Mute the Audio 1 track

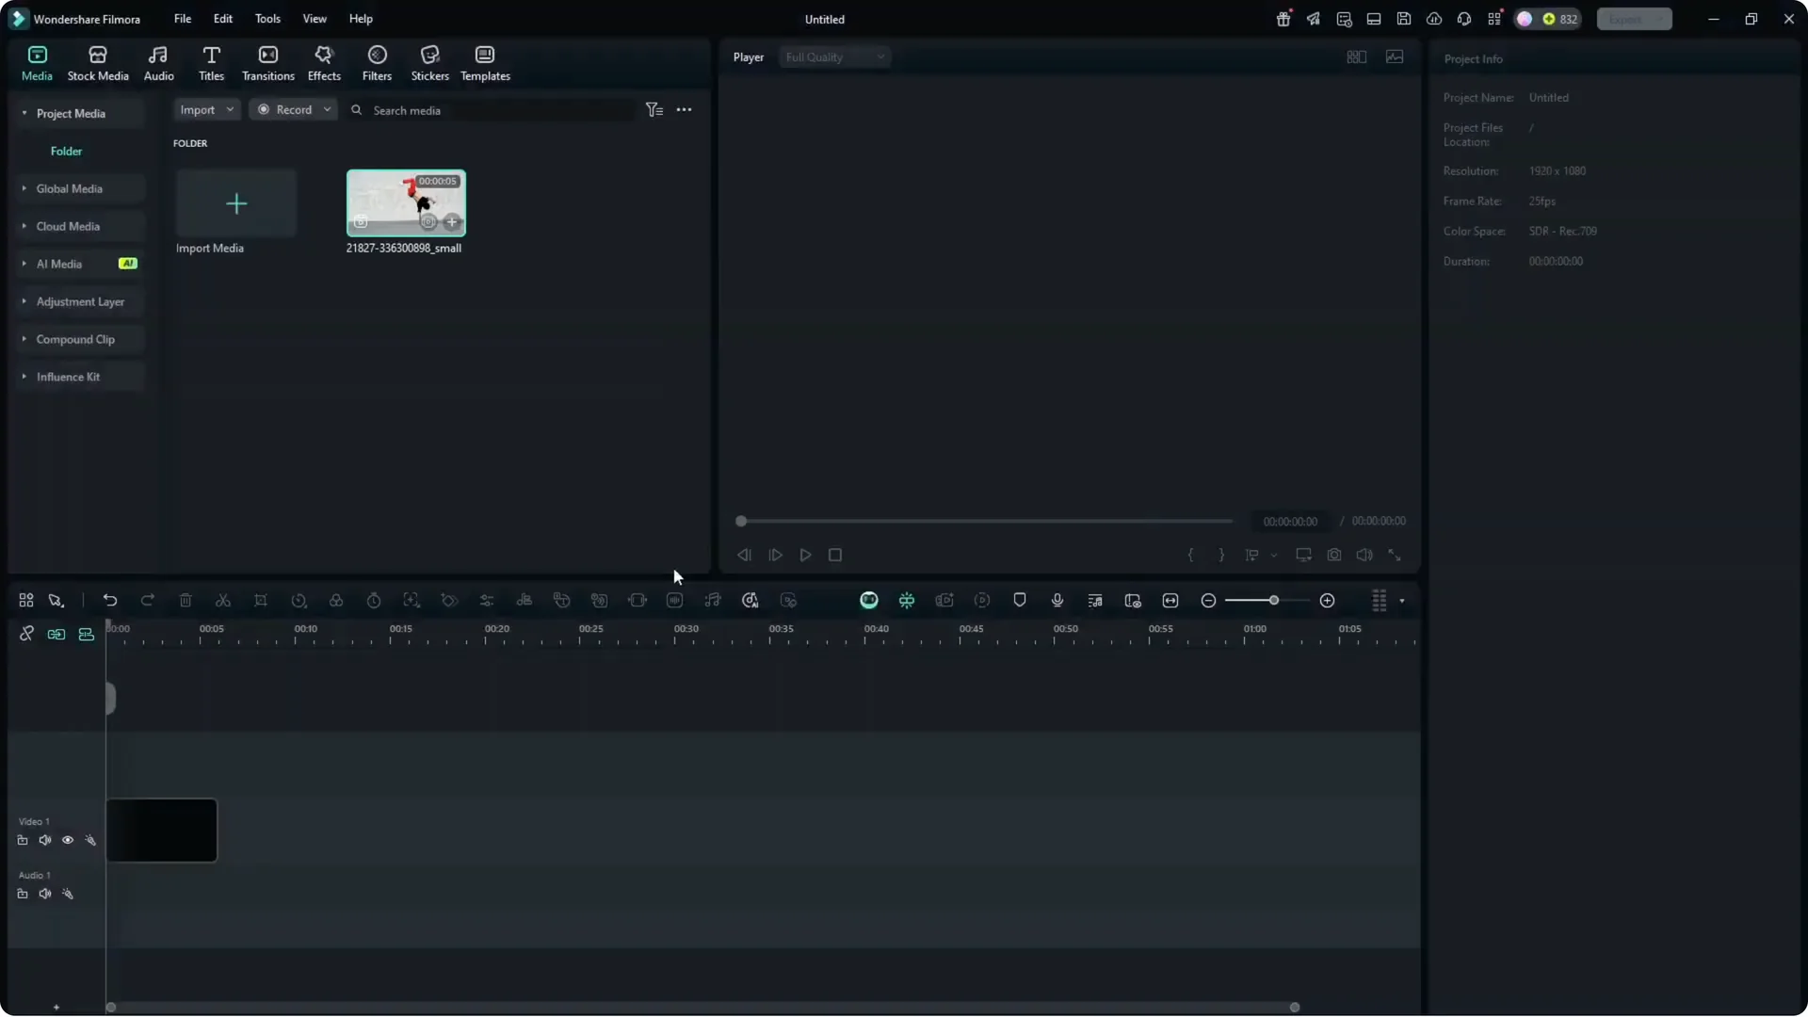(x=45, y=894)
